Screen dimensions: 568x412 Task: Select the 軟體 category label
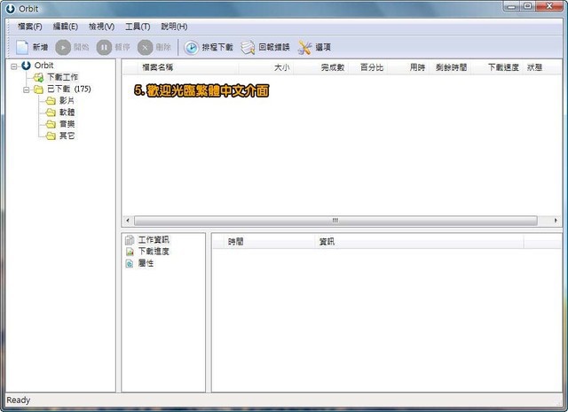click(67, 113)
